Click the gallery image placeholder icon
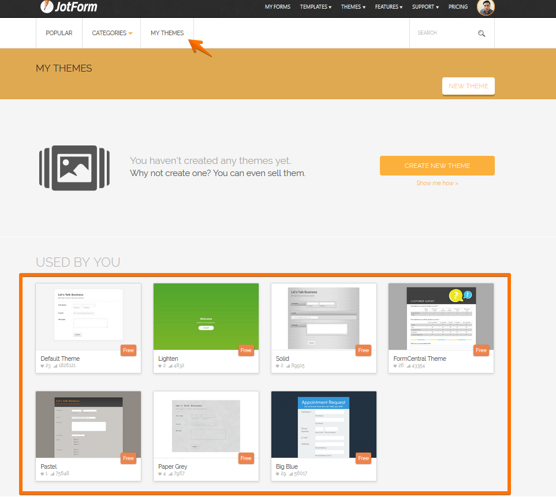The width and height of the screenshot is (556, 497). [74, 168]
